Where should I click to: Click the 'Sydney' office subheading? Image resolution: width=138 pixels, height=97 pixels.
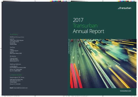point(12,47)
